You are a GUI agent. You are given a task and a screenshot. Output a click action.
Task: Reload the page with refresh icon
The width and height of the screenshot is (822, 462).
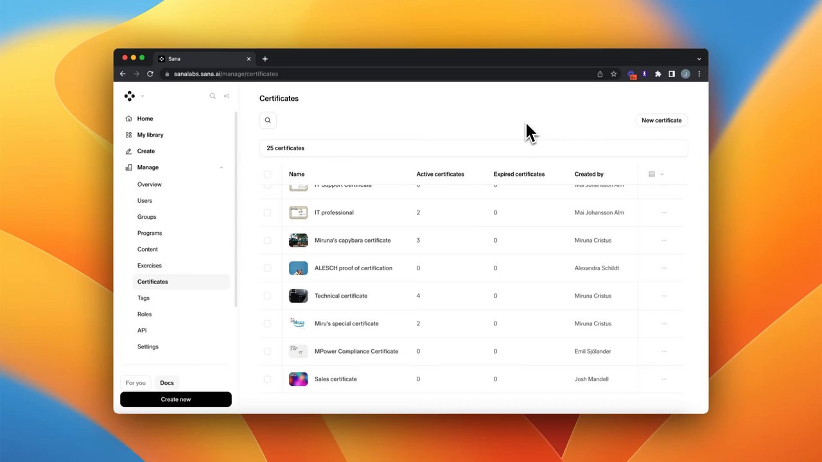150,74
